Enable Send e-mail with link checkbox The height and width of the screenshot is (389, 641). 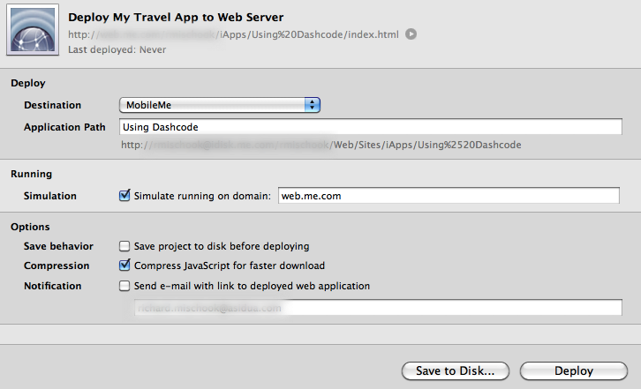[x=124, y=286]
